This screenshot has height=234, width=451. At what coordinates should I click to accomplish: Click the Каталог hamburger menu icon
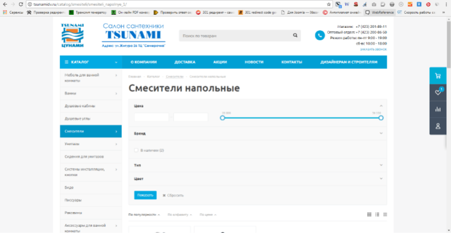click(67, 62)
